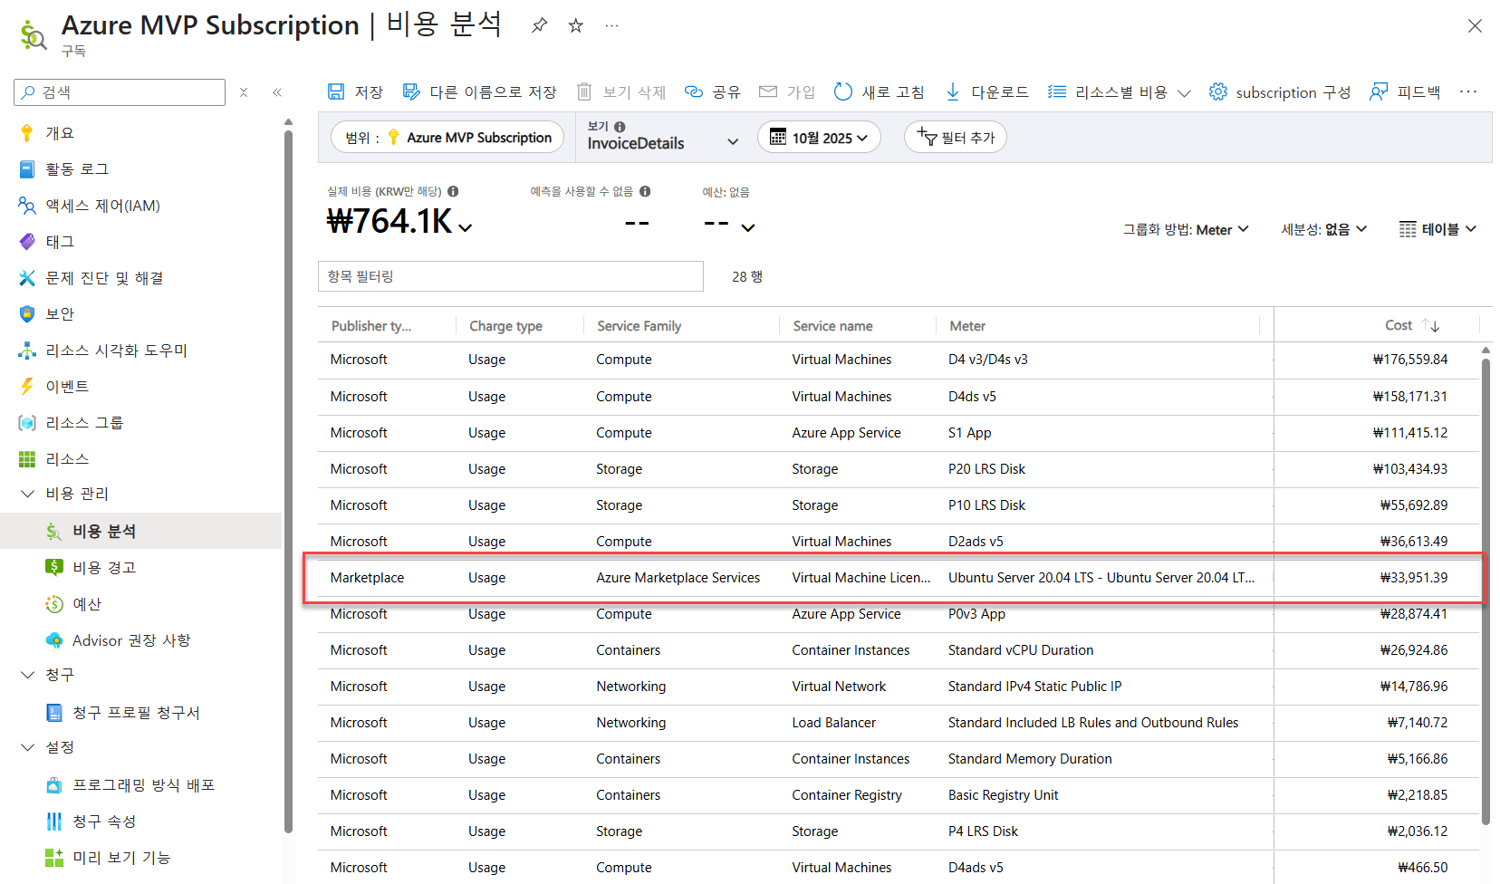Click the table vertical scrollbar
Image resolution: width=1500 pixels, height=884 pixels.
1486,591
